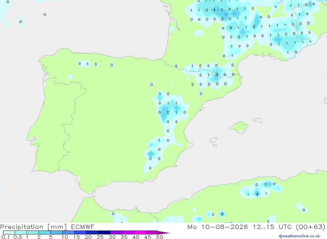Pick the 15–20 mm legend color swatch
Screen dimensions: 327x239
pyautogui.click(x=80, y=232)
